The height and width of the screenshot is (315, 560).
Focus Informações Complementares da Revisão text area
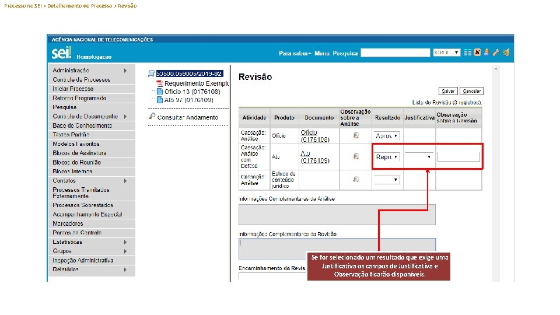coord(337,249)
